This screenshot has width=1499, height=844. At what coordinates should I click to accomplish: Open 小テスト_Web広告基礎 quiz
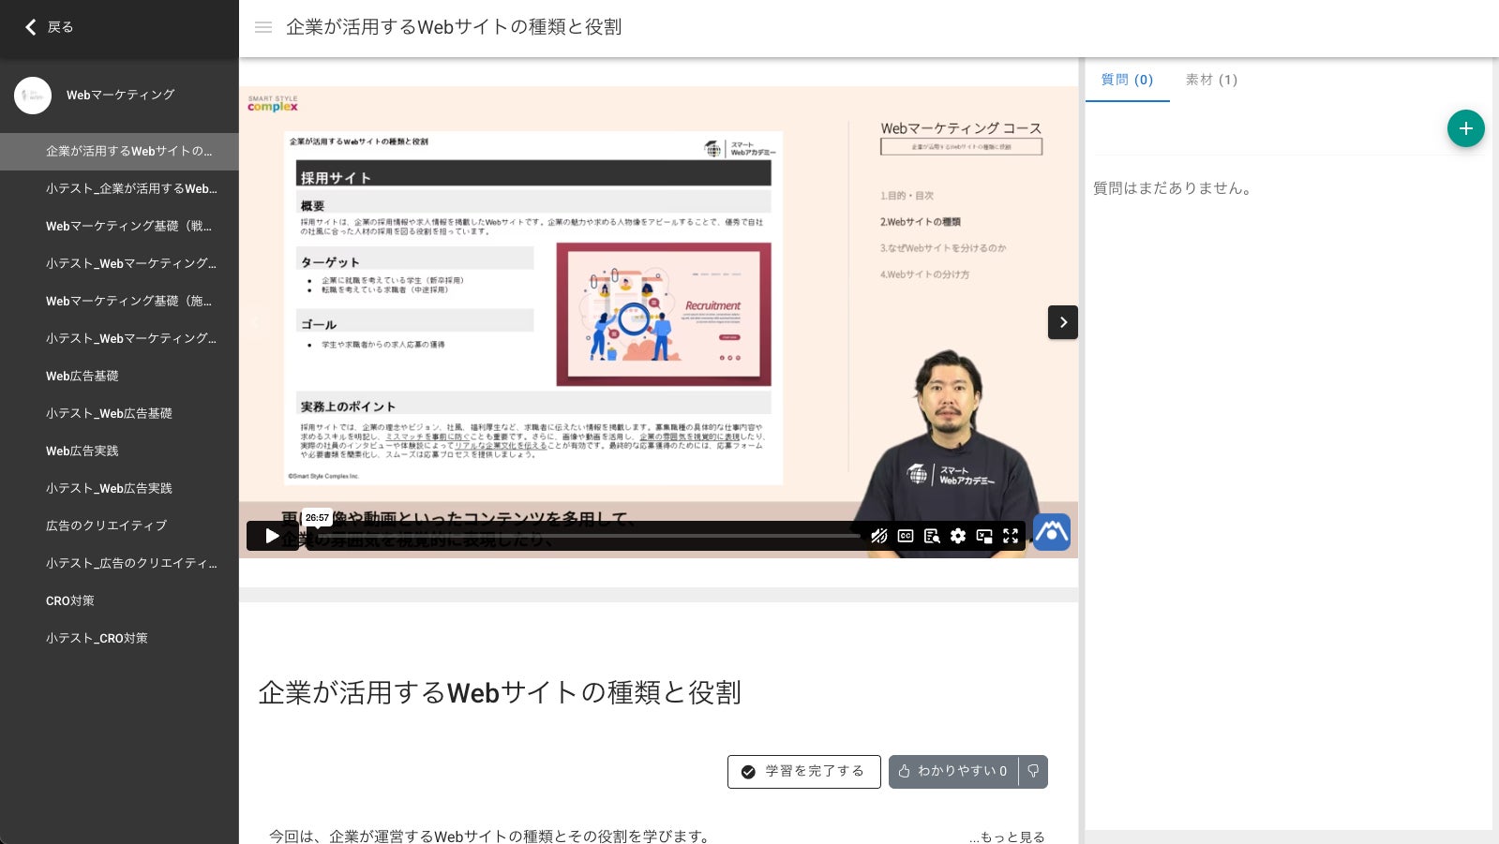tap(119, 413)
